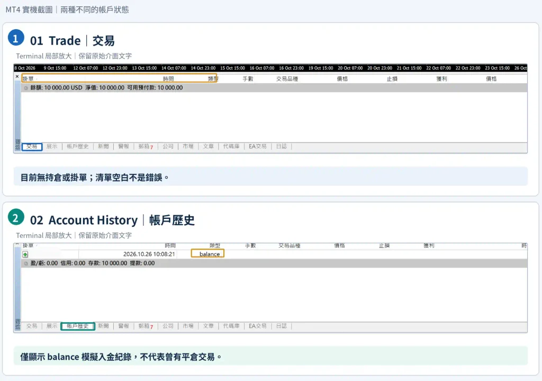Open the EA交易 tab in the 01 Trade panel

[258, 146]
